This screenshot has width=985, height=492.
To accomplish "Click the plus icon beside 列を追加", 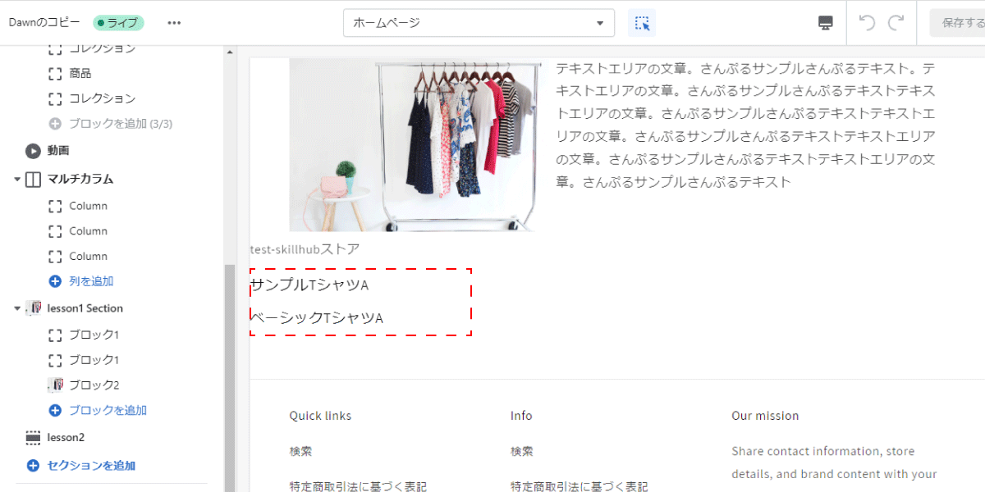I will point(55,281).
